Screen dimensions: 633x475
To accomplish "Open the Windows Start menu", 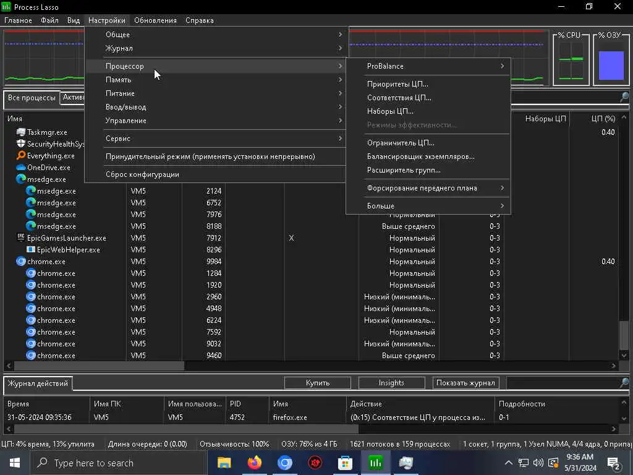I will coord(15,463).
